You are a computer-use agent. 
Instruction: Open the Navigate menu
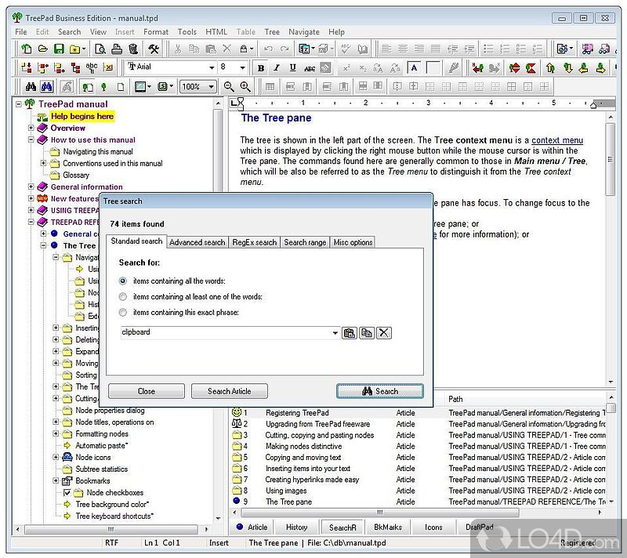(x=303, y=32)
